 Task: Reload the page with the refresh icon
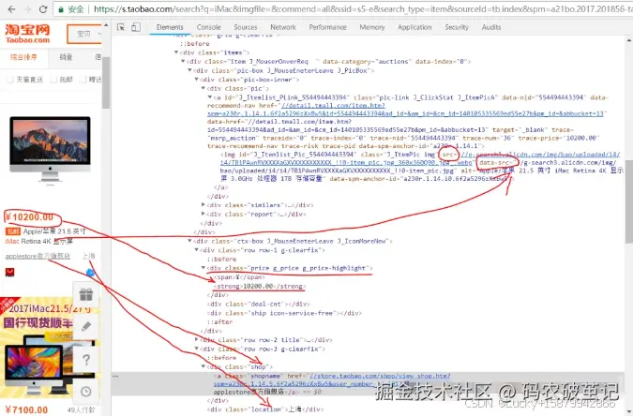[43, 8]
